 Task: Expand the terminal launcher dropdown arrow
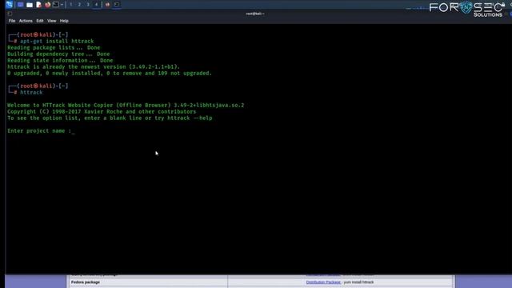62,5
